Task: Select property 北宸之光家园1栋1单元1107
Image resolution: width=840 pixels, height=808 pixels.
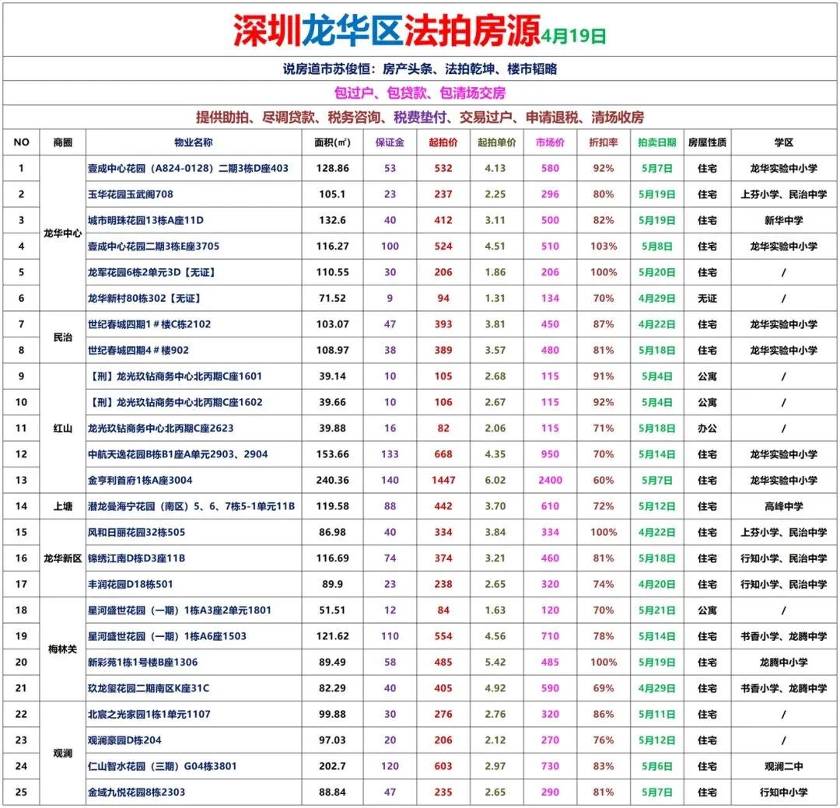Action: pyautogui.click(x=149, y=714)
